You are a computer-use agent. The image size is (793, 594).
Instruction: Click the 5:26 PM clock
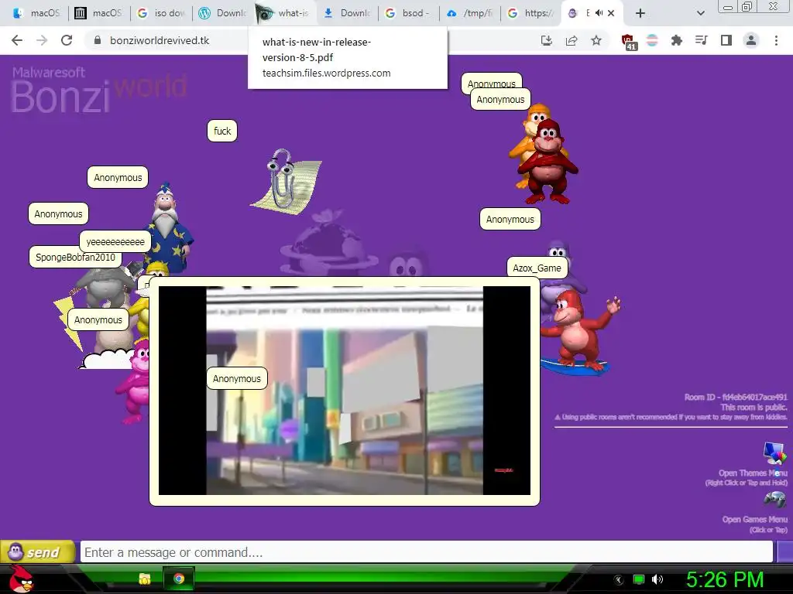(725, 579)
